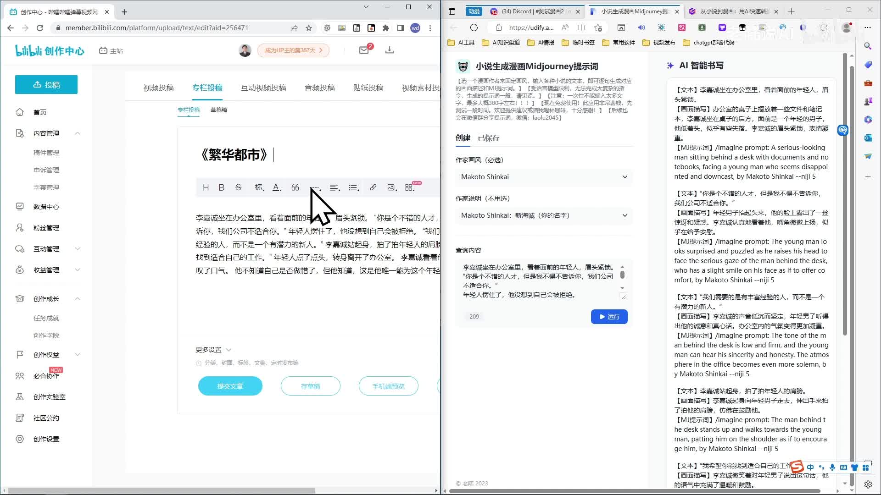
Task: Toggle strikethrough formatting in editor toolbar
Action: point(238,187)
